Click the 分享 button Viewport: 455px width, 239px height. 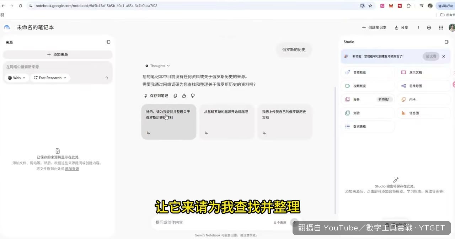pyautogui.click(x=401, y=27)
